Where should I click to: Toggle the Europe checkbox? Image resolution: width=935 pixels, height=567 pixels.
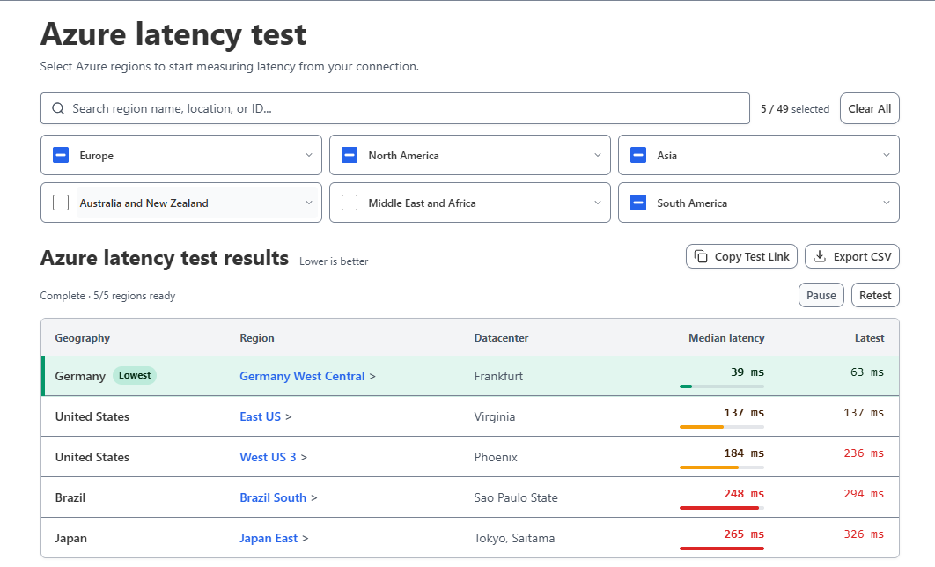[61, 155]
